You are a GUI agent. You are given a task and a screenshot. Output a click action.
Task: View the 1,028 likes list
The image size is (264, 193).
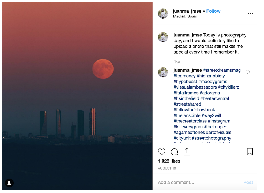169,161
